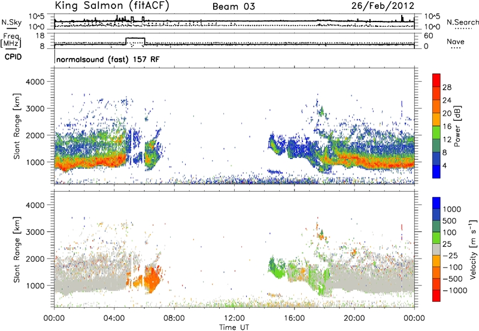Viewport: 479px width, 331px height.
Task: Click the 'Nave' legend label
Action: click(456, 41)
